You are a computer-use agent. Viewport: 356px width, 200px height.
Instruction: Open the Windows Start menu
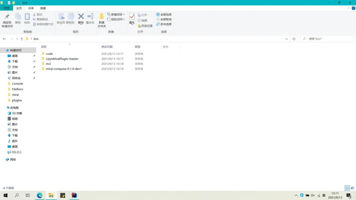(x=5, y=195)
